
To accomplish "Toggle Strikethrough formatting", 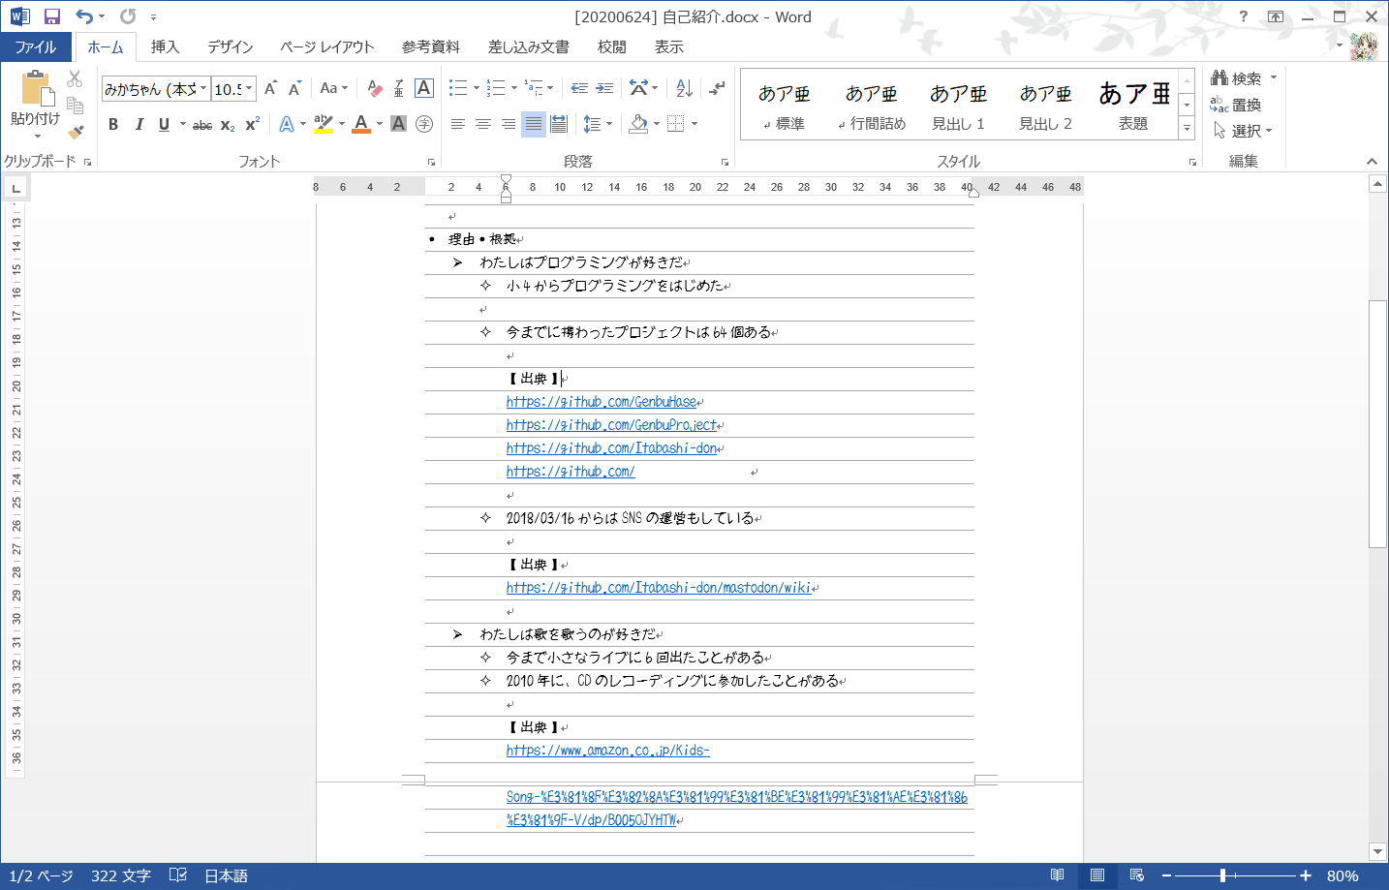I will 201,124.
